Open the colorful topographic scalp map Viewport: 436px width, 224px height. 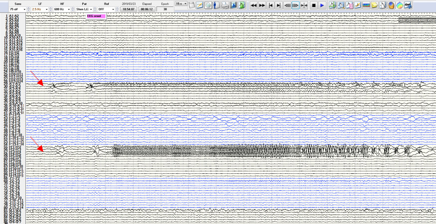pos(400,5)
